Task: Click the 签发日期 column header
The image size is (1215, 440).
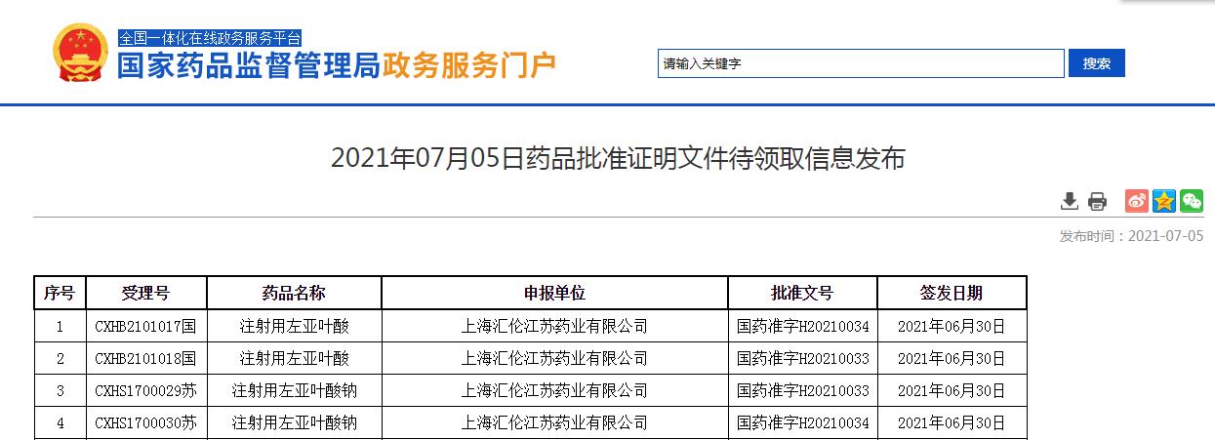Action: 952,293
